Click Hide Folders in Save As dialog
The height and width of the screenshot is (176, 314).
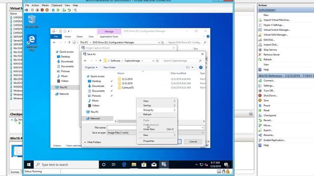click(92, 142)
